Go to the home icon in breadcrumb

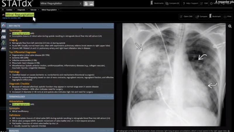point(3,10)
